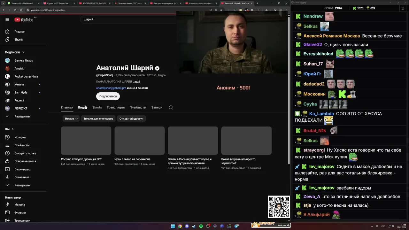Switch to the Трансляции channel tab
Image resolution: width=409 pixels, height=230 pixels.
click(116, 107)
